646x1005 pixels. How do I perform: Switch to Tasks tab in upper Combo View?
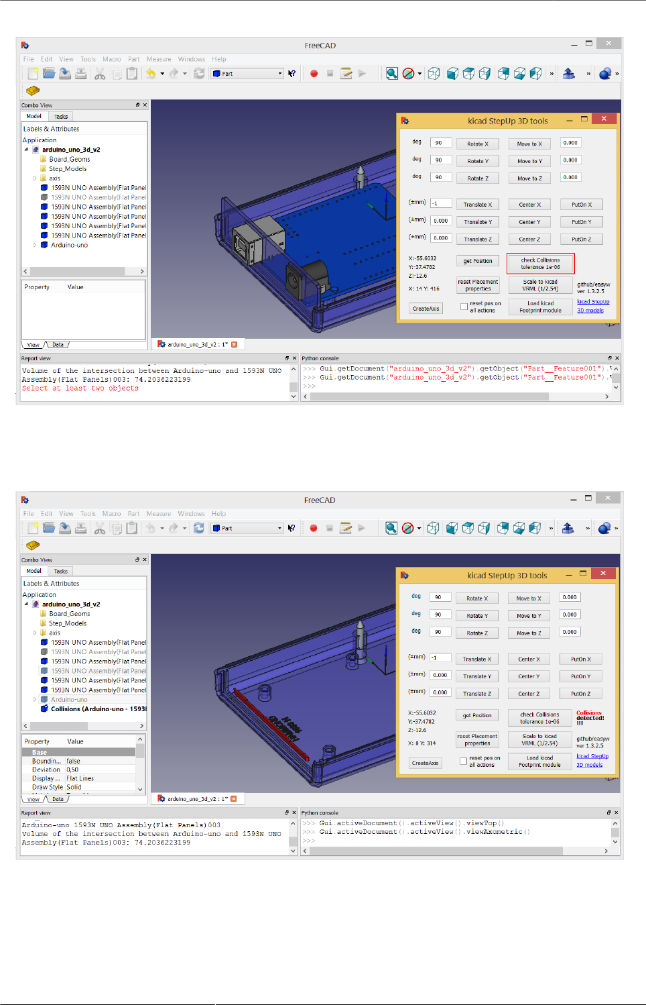pyautogui.click(x=61, y=117)
